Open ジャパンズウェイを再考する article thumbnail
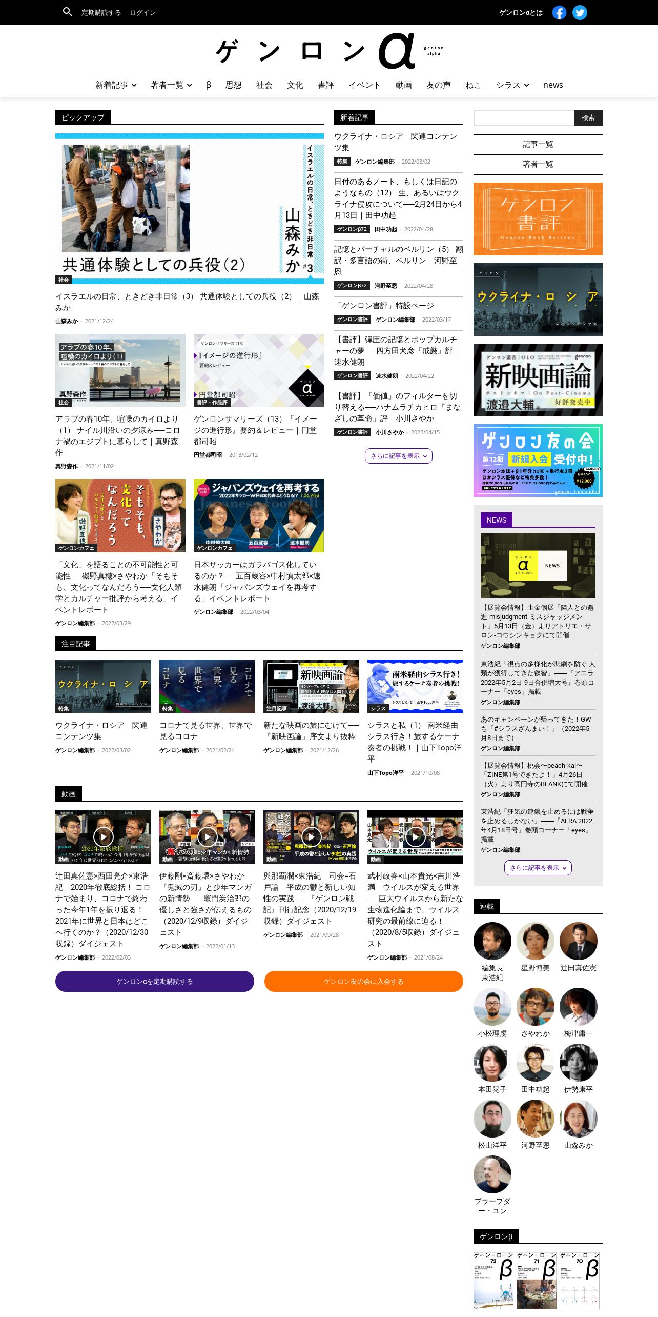 259,515
